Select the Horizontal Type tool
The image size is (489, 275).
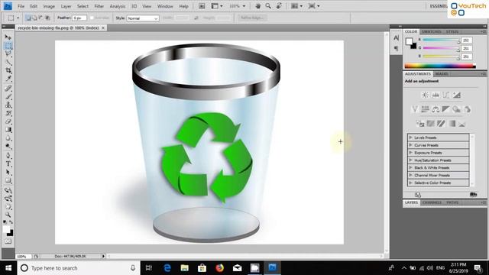(x=8, y=164)
